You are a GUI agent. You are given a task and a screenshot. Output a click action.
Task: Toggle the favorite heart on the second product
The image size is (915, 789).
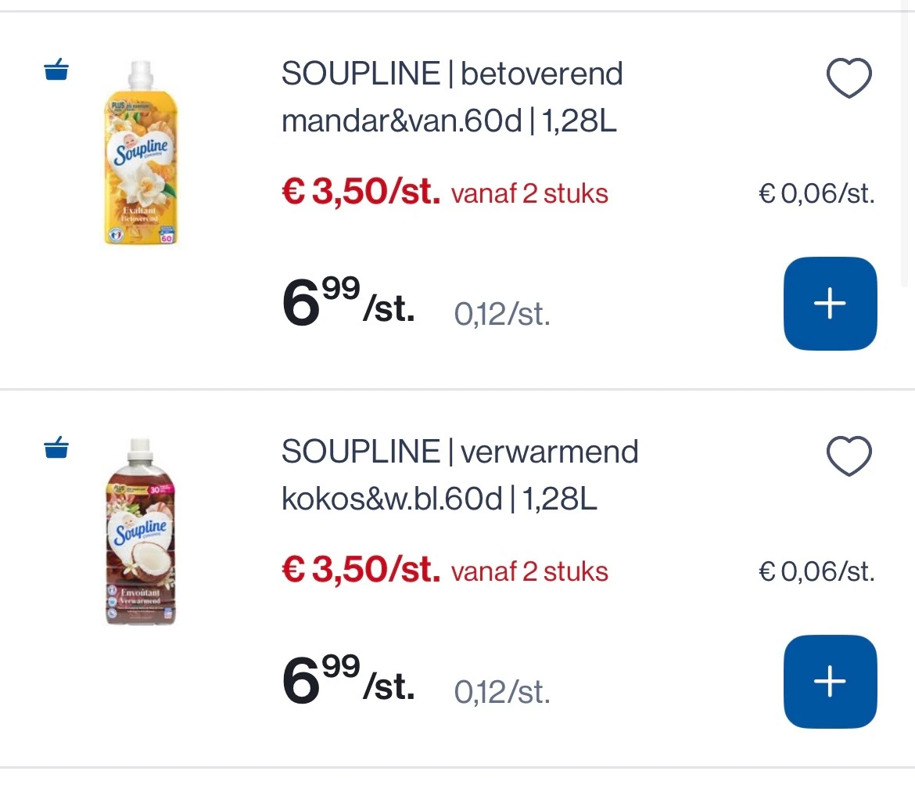coord(849,455)
